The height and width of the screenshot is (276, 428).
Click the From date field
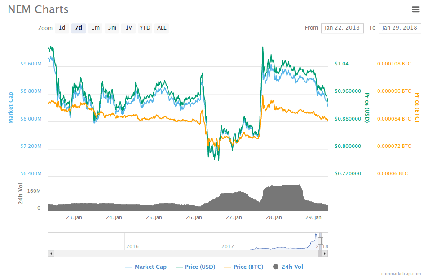pos(342,28)
